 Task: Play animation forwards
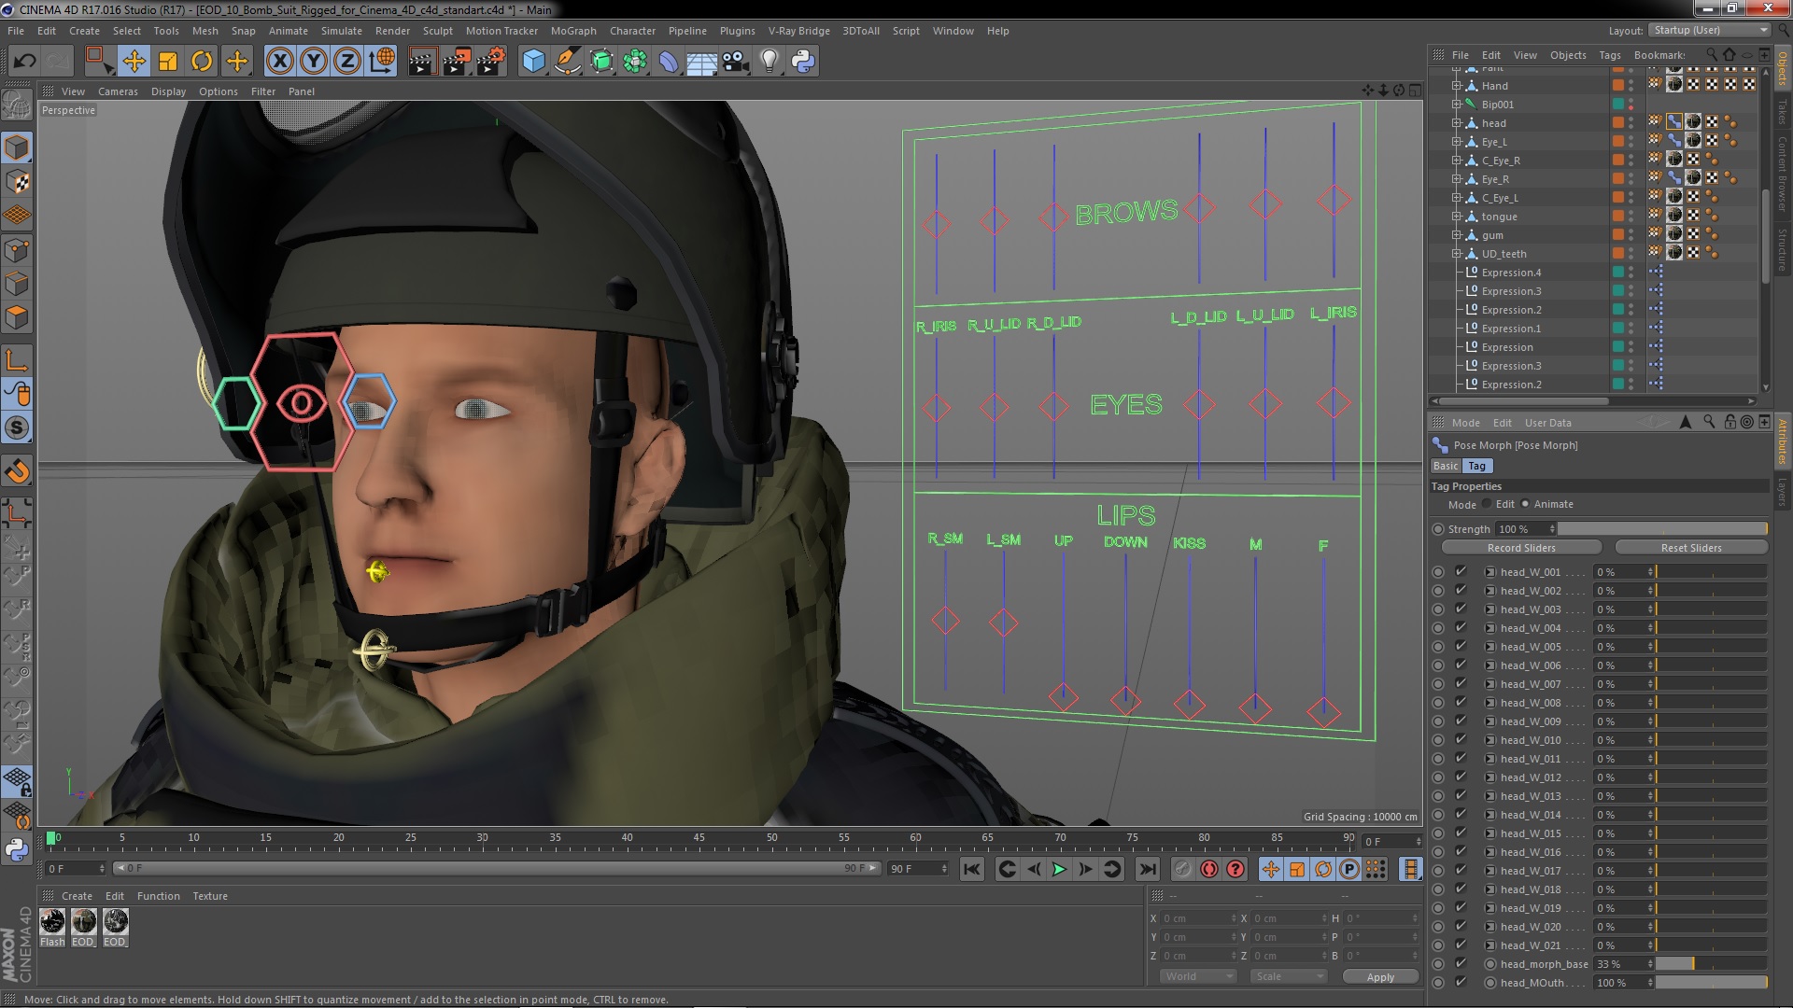pyautogui.click(x=1059, y=869)
